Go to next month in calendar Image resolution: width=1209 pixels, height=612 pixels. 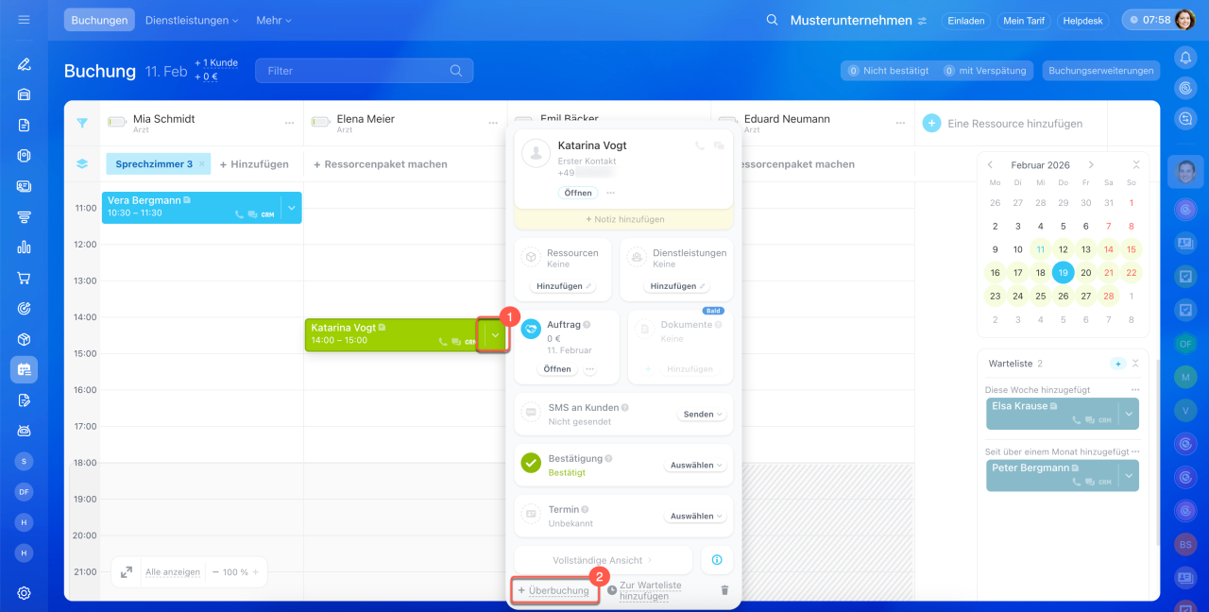(x=1091, y=164)
